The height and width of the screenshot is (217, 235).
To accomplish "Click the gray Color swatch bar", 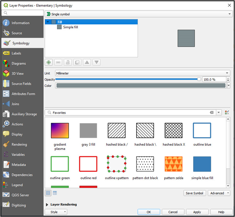I will point(140,86).
